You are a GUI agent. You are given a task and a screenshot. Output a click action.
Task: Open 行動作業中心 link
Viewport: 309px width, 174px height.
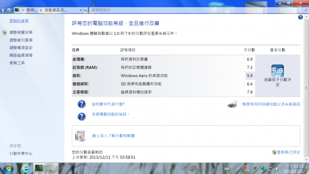tap(21, 154)
